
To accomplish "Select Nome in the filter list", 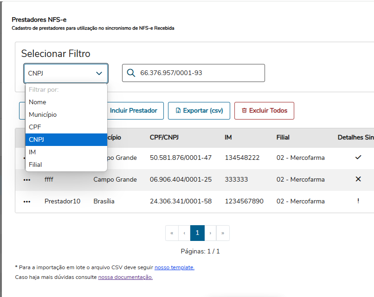I will 38,102.
